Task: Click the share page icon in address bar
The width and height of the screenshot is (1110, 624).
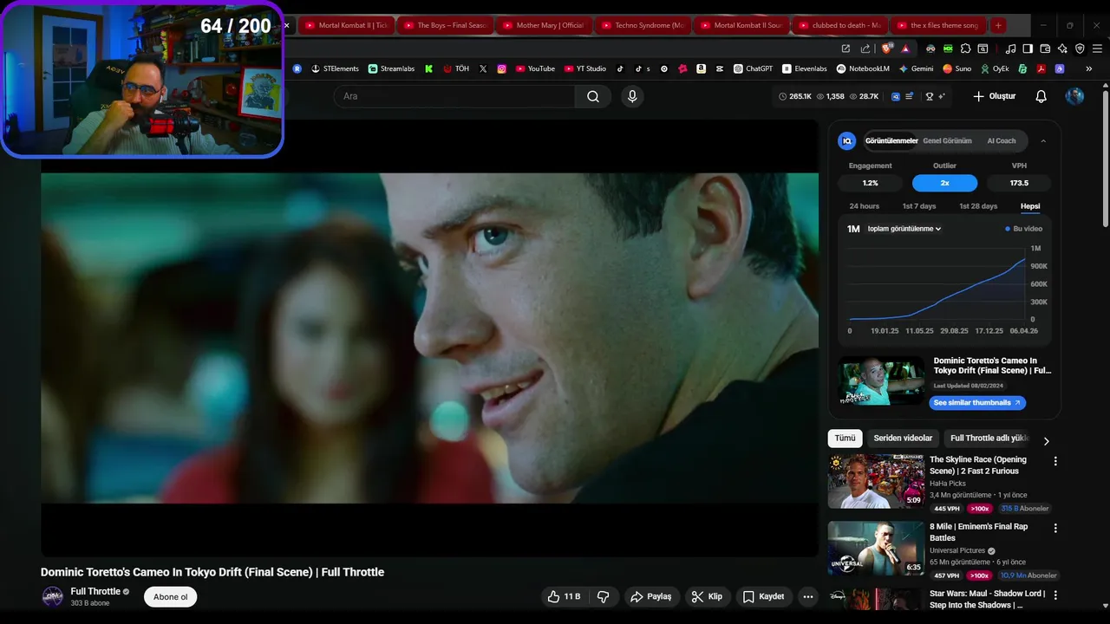Action: click(x=865, y=49)
